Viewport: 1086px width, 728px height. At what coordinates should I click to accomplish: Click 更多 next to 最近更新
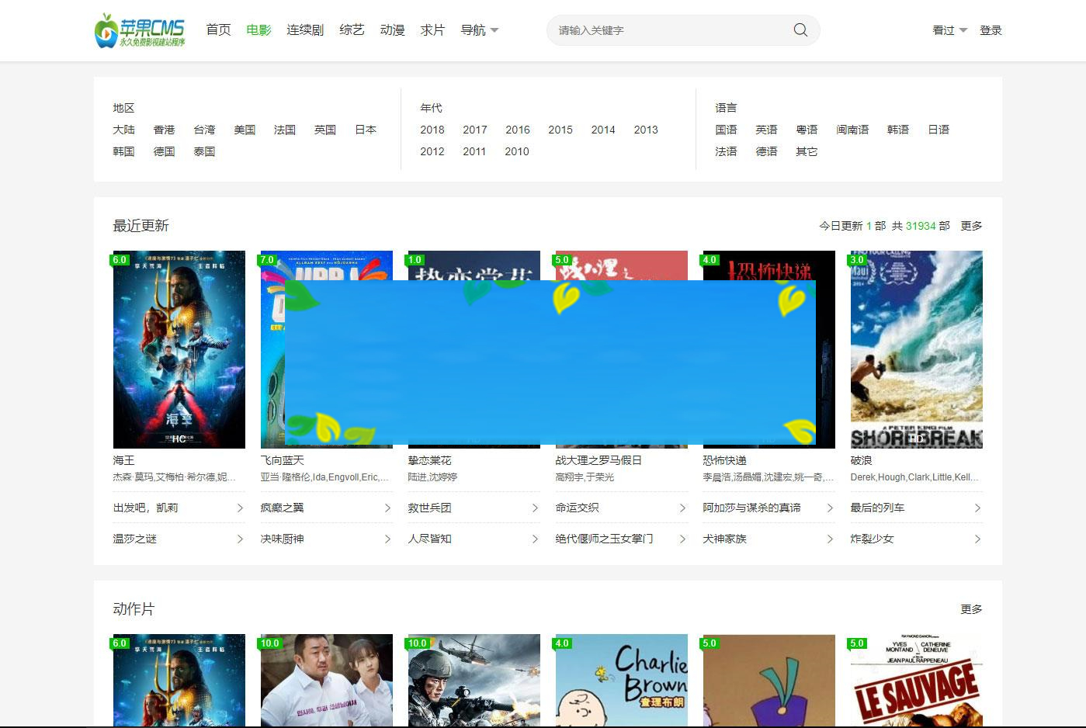click(x=970, y=226)
